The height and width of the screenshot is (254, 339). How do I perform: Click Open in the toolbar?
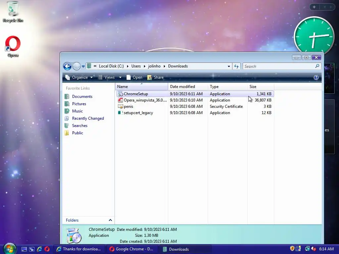134,77
